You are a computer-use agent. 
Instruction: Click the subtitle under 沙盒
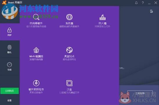coord(69,93)
